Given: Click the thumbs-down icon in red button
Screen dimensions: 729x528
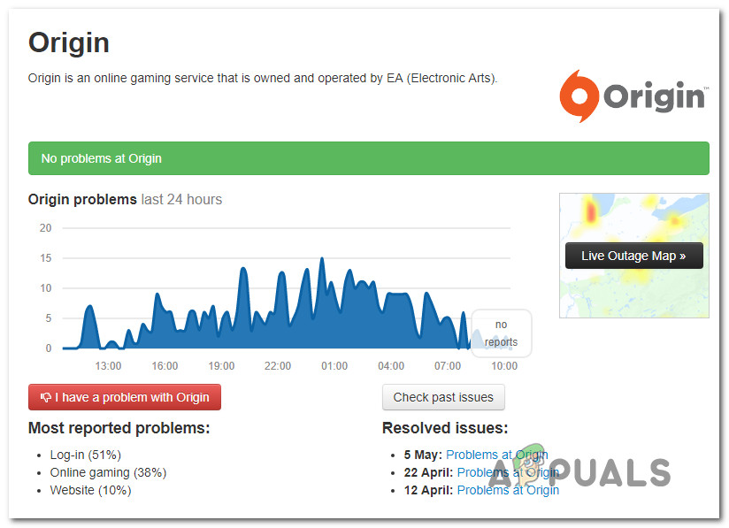Looking at the screenshot, I should click(46, 397).
